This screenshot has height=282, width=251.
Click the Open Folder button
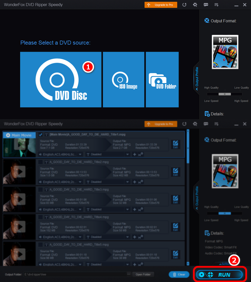[x=143, y=274]
